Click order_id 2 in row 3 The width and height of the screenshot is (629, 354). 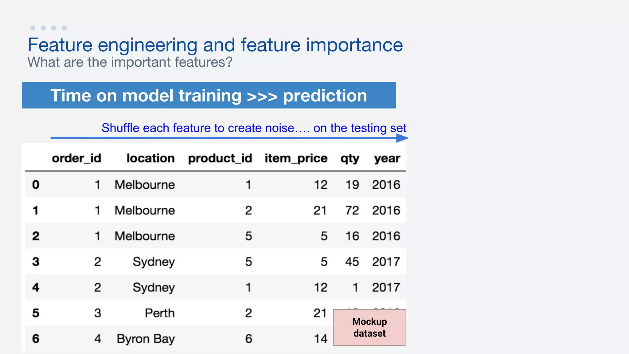click(x=97, y=262)
